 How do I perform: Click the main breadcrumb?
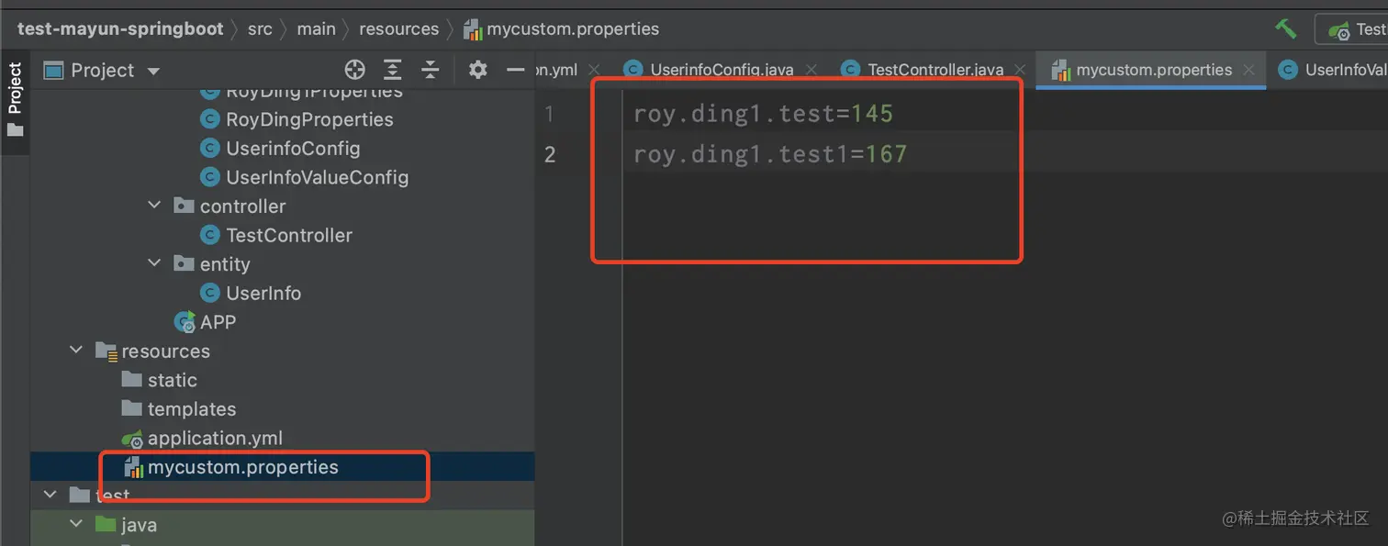pos(316,28)
